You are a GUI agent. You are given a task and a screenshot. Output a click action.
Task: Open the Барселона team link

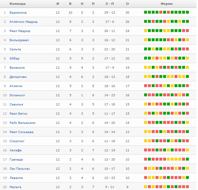pyautogui.click(x=18, y=13)
